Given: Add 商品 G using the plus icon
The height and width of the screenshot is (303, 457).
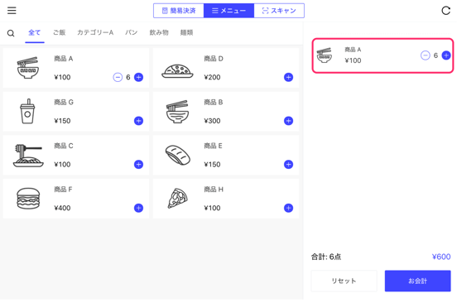Looking at the screenshot, I should tap(138, 121).
